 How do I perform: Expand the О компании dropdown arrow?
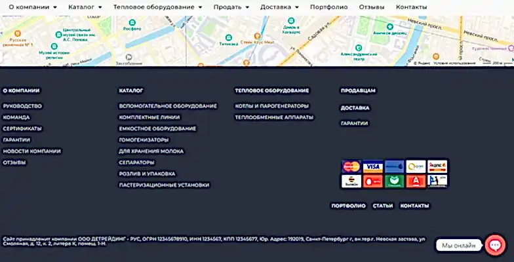[x=55, y=7]
